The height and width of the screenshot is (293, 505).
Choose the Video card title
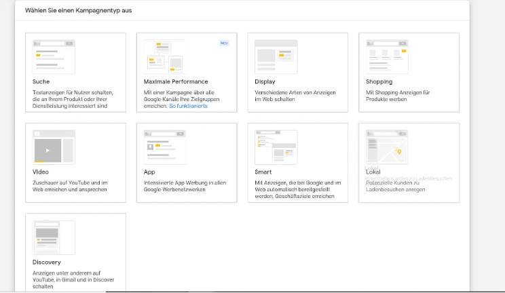[x=40, y=172]
